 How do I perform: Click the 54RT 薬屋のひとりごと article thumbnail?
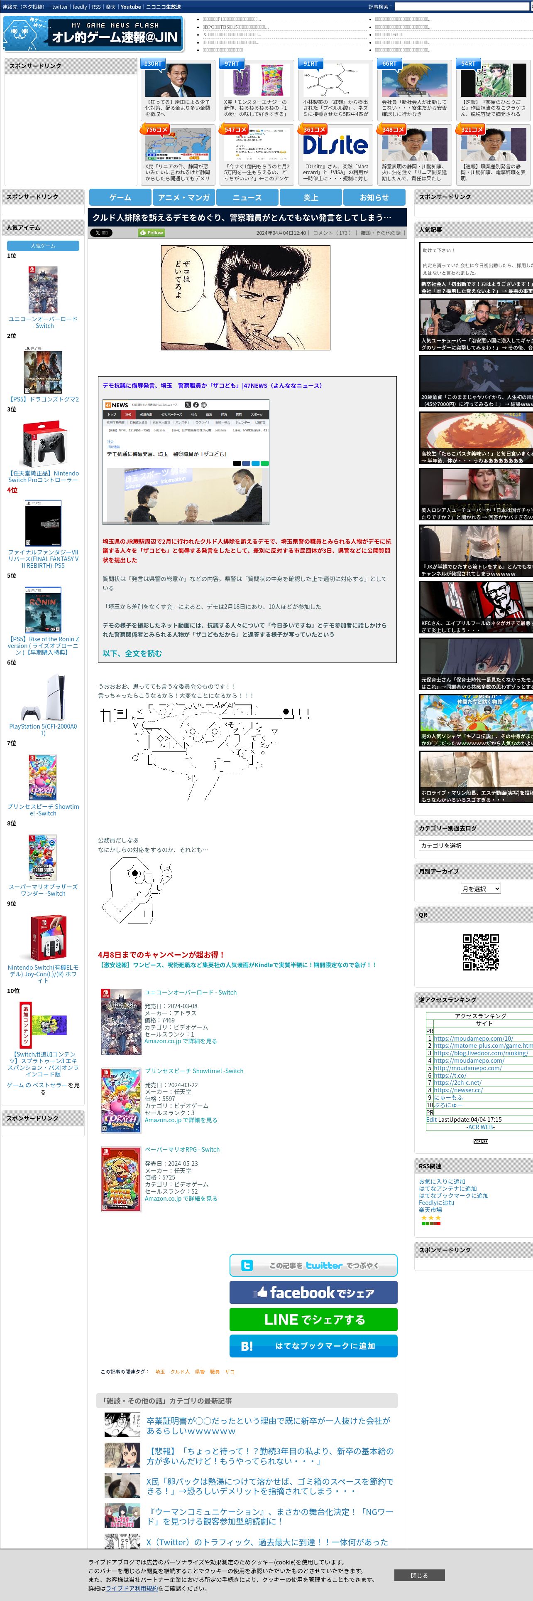coord(493,80)
